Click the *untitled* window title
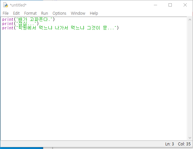 pyautogui.click(x=18, y=5)
